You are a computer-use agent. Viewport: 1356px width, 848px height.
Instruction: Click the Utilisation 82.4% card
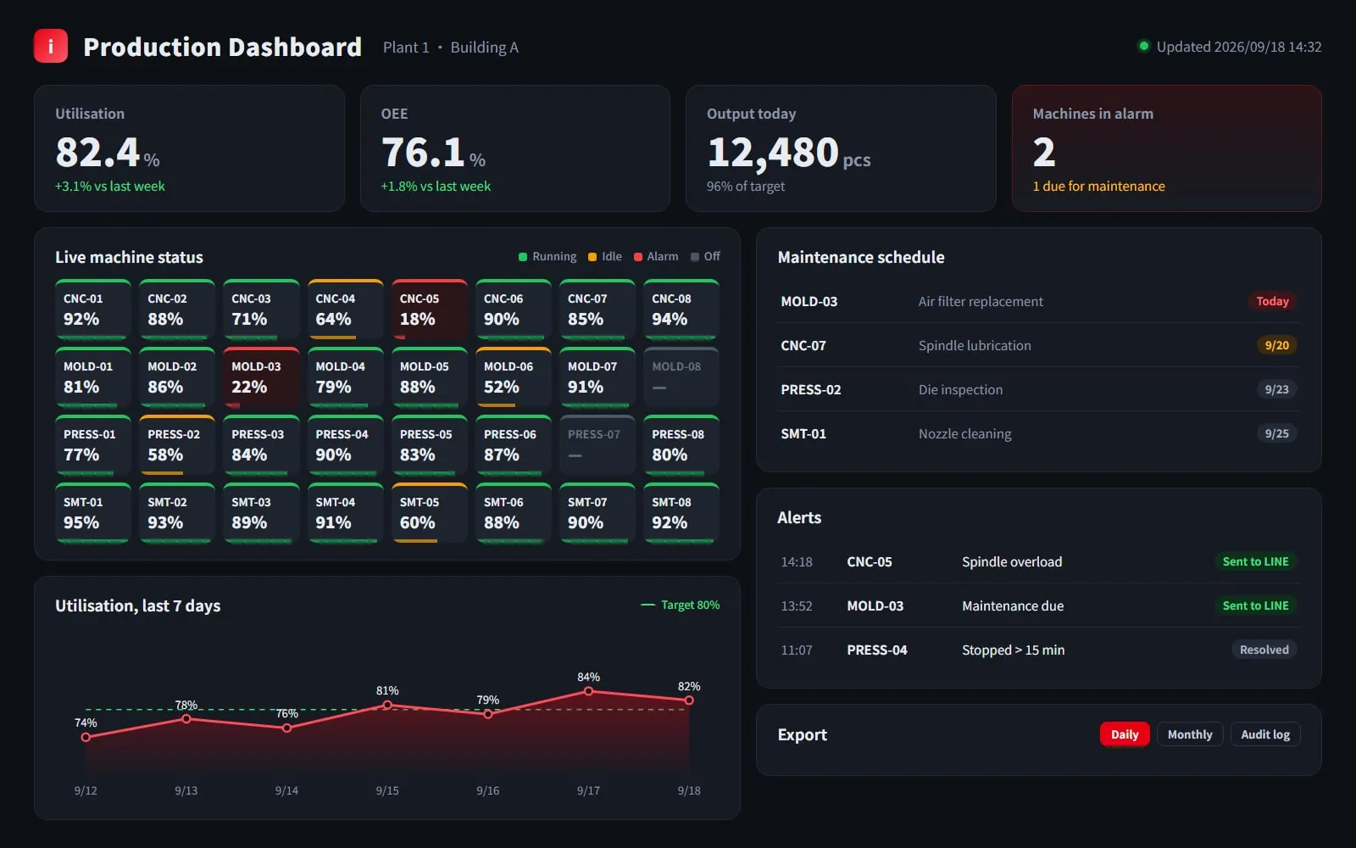pos(189,148)
